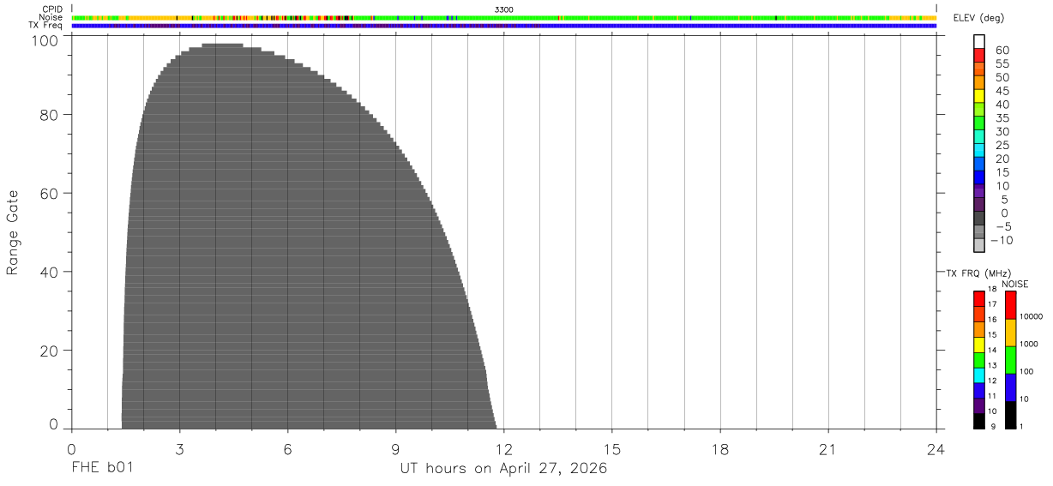
Task: Click the CPID value '3300'
Action: click(x=503, y=9)
